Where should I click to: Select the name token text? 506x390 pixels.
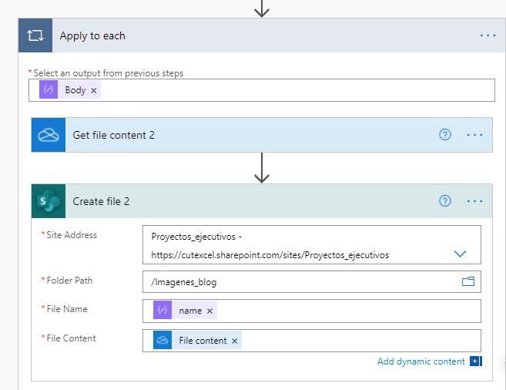190,311
